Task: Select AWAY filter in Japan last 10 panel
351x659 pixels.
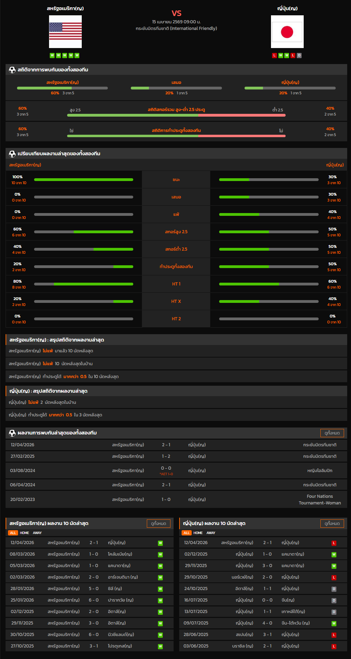Action: [211, 533]
